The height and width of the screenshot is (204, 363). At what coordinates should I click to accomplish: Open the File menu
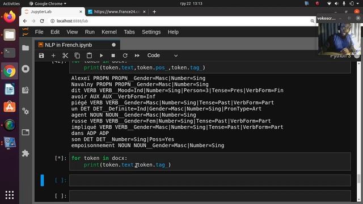[x=39, y=32]
